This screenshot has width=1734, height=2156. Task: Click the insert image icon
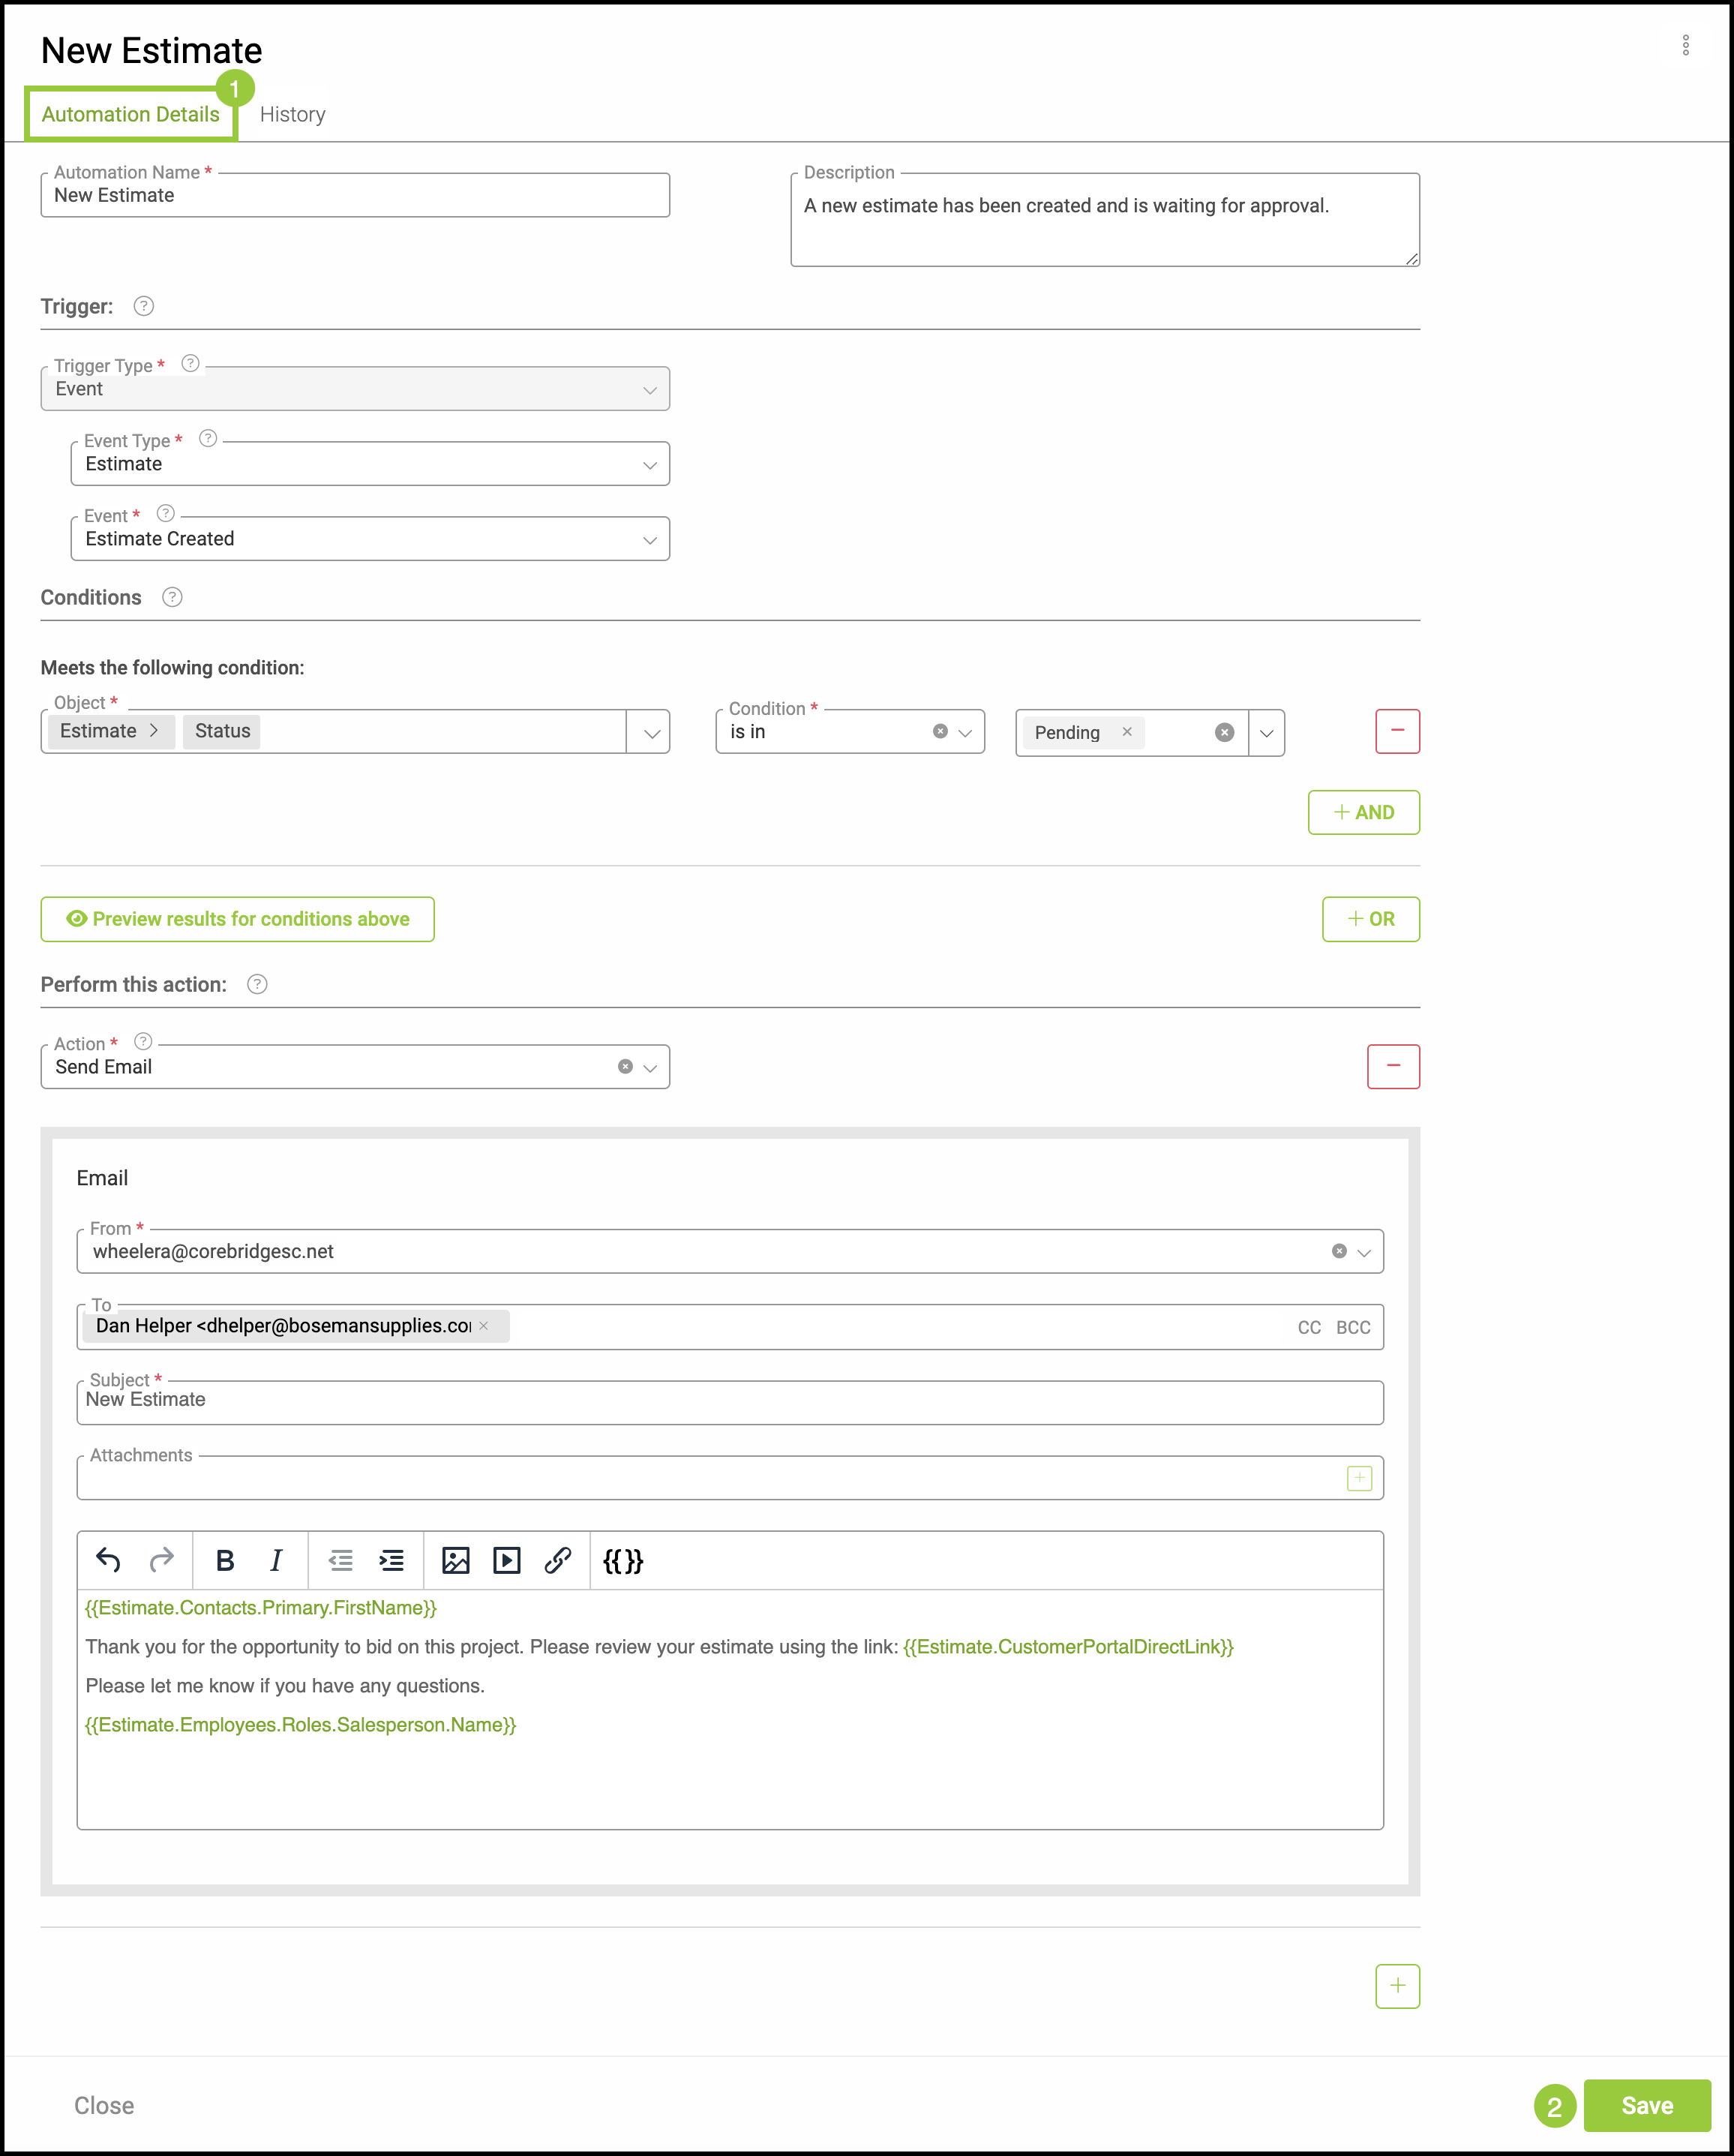(x=455, y=1560)
